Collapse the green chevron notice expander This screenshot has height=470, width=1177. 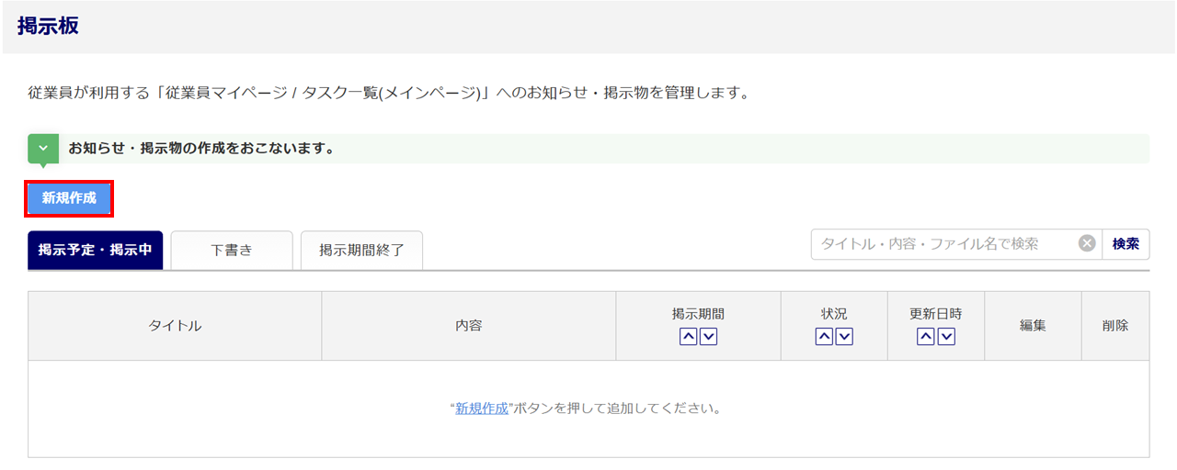pyautogui.click(x=43, y=148)
